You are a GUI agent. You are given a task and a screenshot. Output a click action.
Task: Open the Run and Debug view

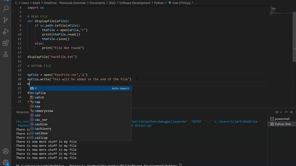pyautogui.click(x=6, y=31)
